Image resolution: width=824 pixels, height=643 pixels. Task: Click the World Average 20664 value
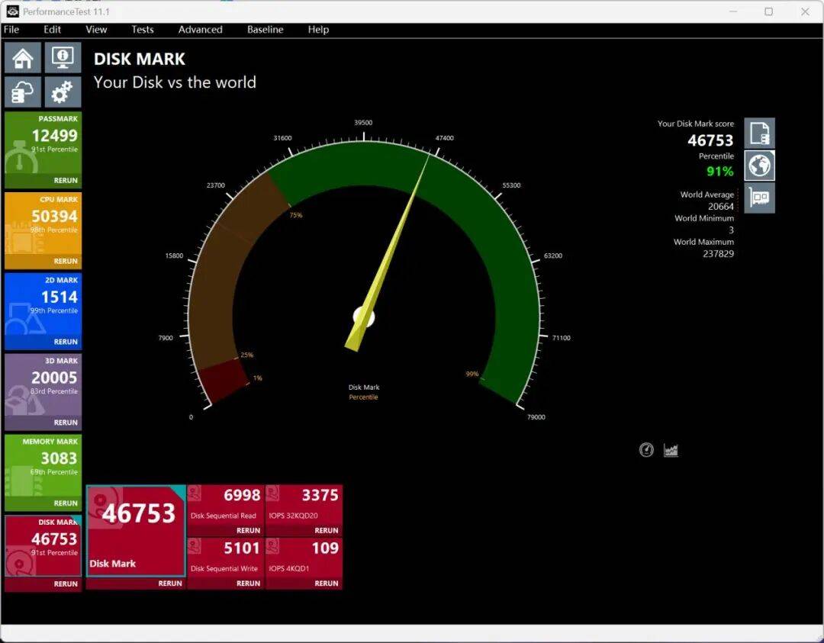tap(720, 207)
